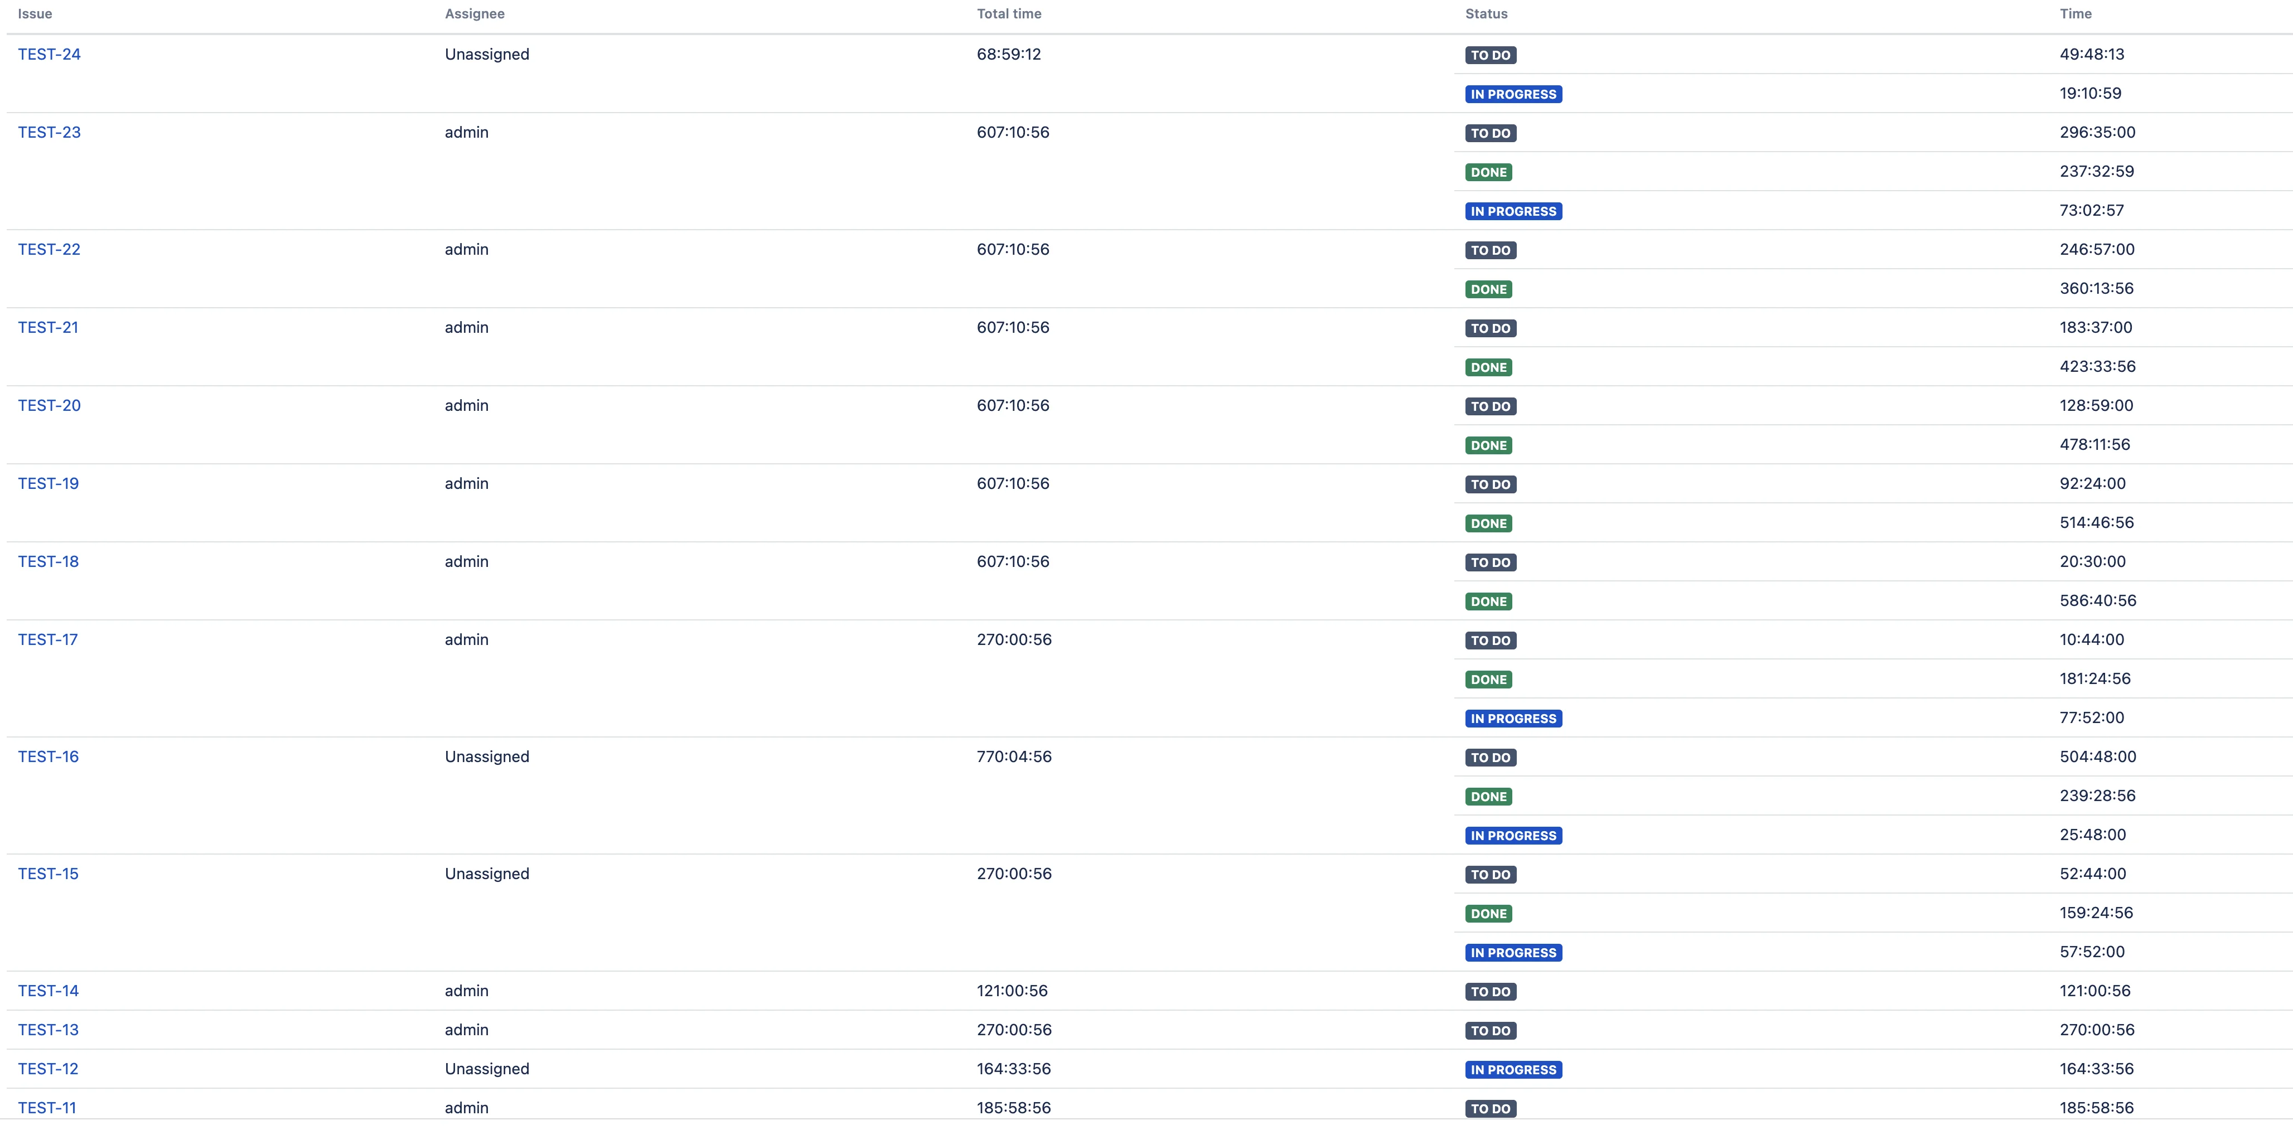This screenshot has width=2293, height=1135.
Task: Open issue TEST-21
Action: 48,328
